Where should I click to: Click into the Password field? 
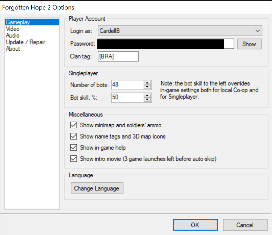click(165, 44)
